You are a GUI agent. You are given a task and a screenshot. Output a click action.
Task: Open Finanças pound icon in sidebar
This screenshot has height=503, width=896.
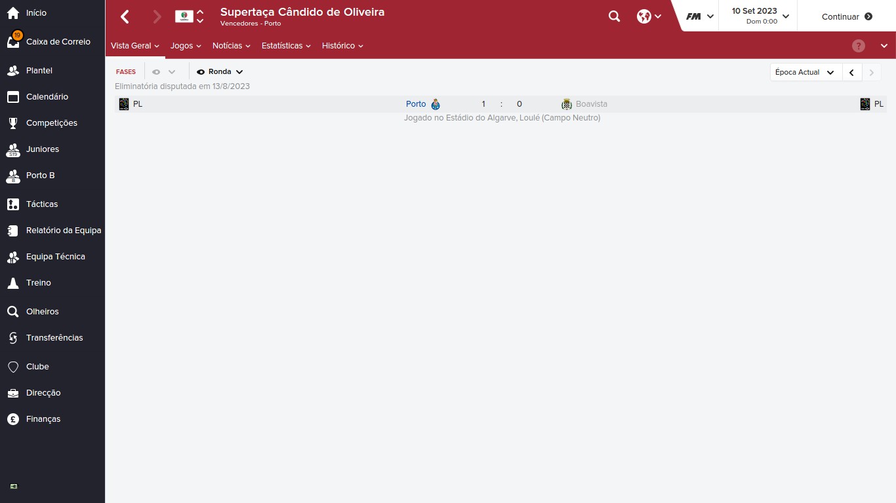13,419
